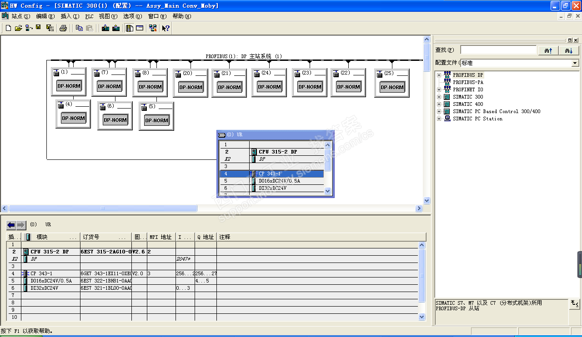
Task: Open the 插入(I) Insert menu
Action: [70, 16]
